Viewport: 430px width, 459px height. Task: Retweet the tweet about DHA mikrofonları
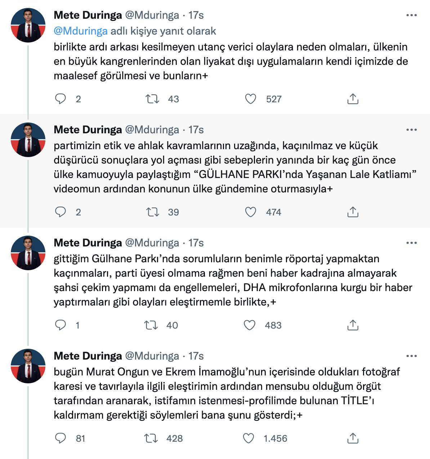pyautogui.click(x=152, y=325)
